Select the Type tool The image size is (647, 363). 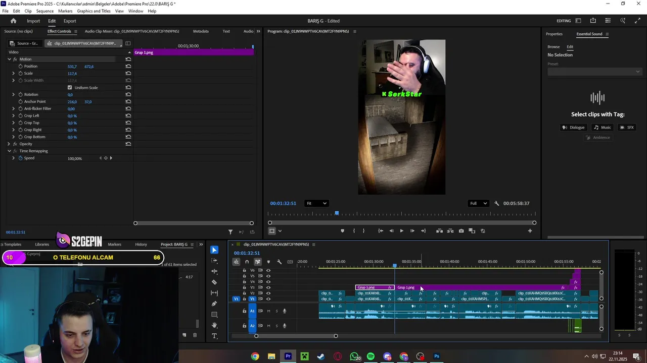[214, 336]
